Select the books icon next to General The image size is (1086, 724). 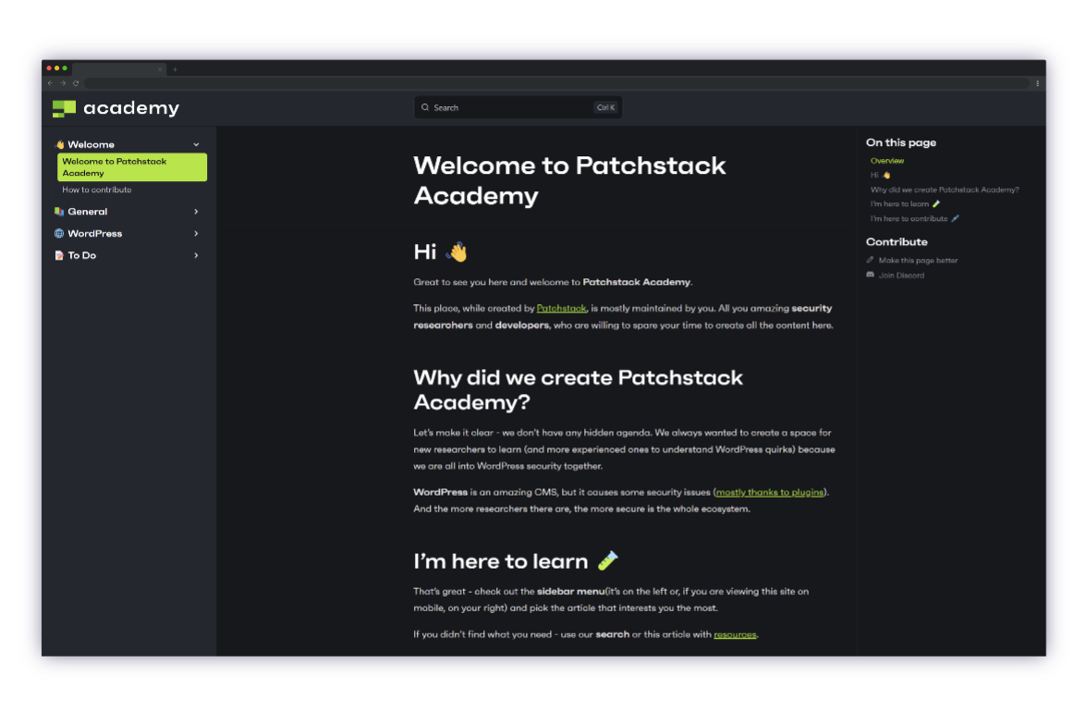click(x=58, y=211)
